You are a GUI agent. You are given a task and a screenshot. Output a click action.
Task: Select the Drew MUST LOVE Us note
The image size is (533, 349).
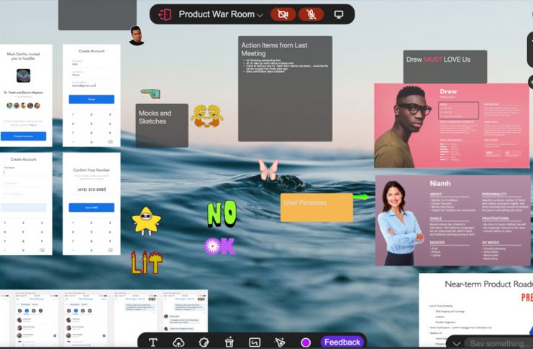pyautogui.click(x=445, y=67)
